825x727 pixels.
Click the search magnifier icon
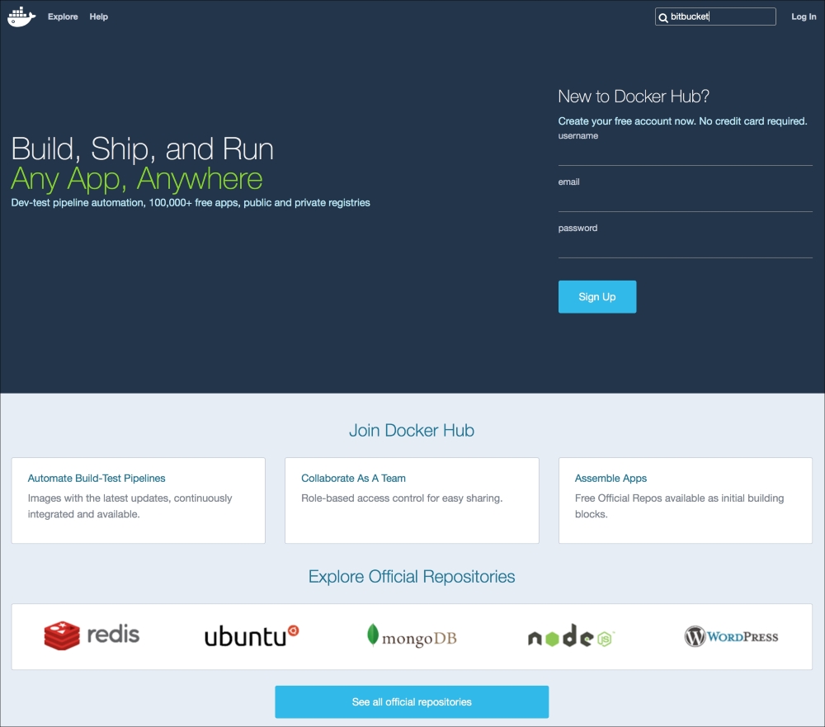662,17
